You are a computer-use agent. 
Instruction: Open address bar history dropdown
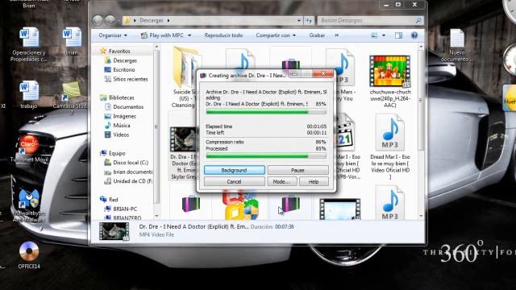tap(299, 20)
